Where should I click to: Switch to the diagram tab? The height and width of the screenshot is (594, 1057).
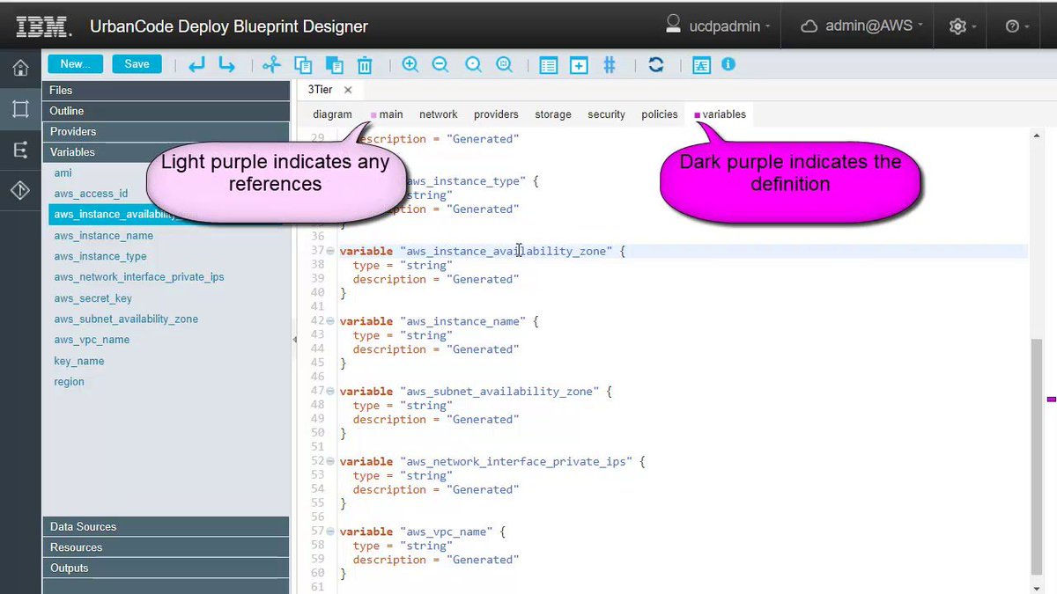[x=332, y=114]
